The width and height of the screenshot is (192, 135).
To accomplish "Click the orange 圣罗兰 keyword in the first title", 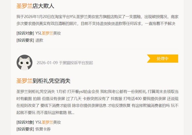I will pyautogui.click(x=24, y=6).
